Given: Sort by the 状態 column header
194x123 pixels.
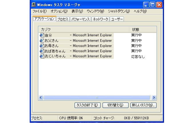Looking at the screenshot, I should click(143, 29).
